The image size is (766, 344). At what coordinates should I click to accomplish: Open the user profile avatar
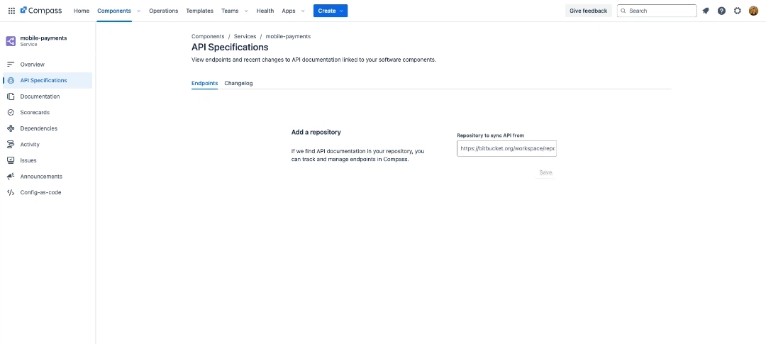753,11
